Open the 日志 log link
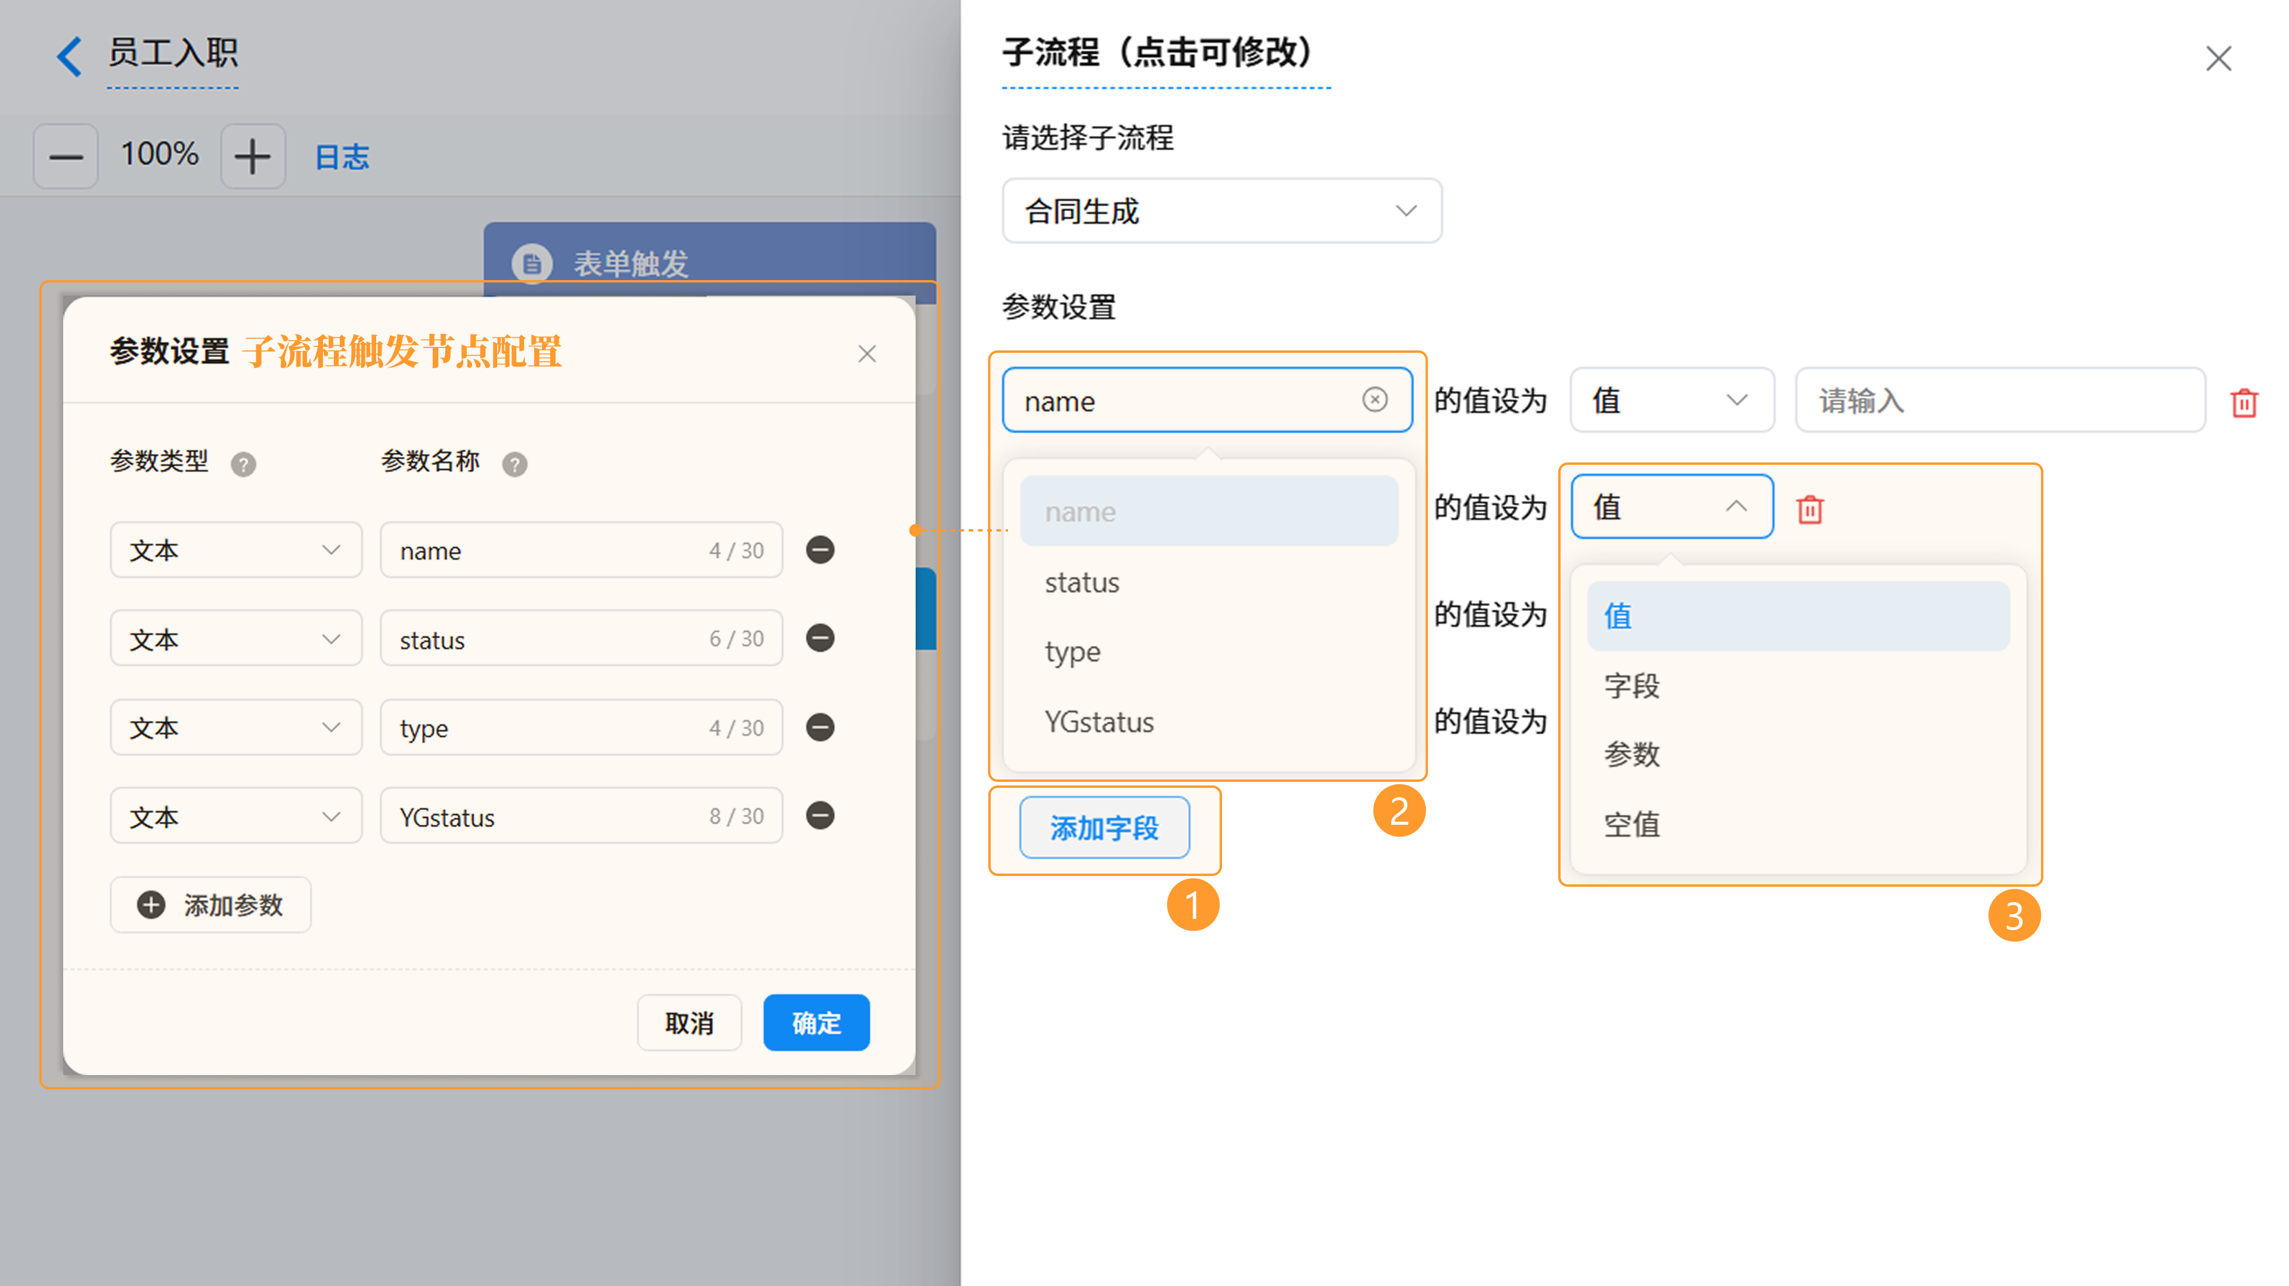2289x1286 pixels. (342, 157)
